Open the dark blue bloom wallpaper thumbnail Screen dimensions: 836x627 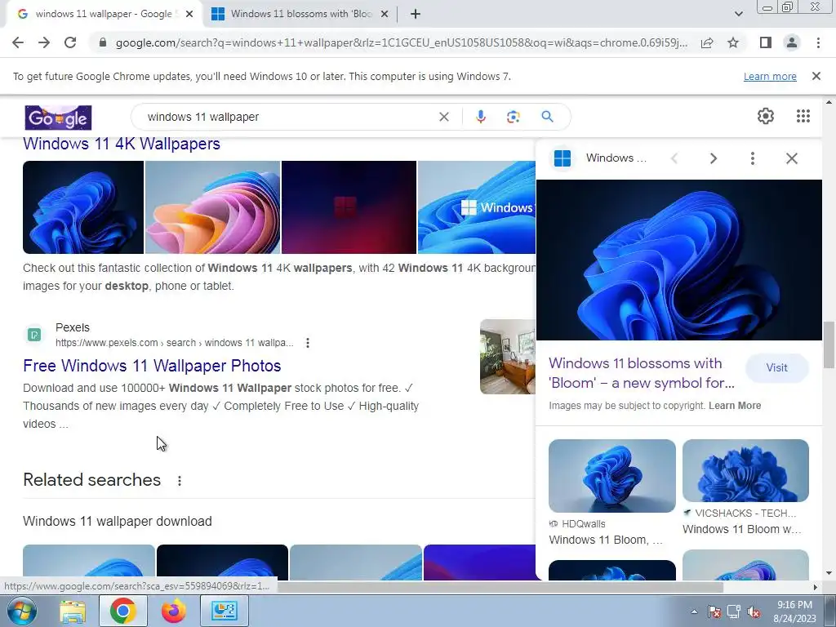[83, 207]
